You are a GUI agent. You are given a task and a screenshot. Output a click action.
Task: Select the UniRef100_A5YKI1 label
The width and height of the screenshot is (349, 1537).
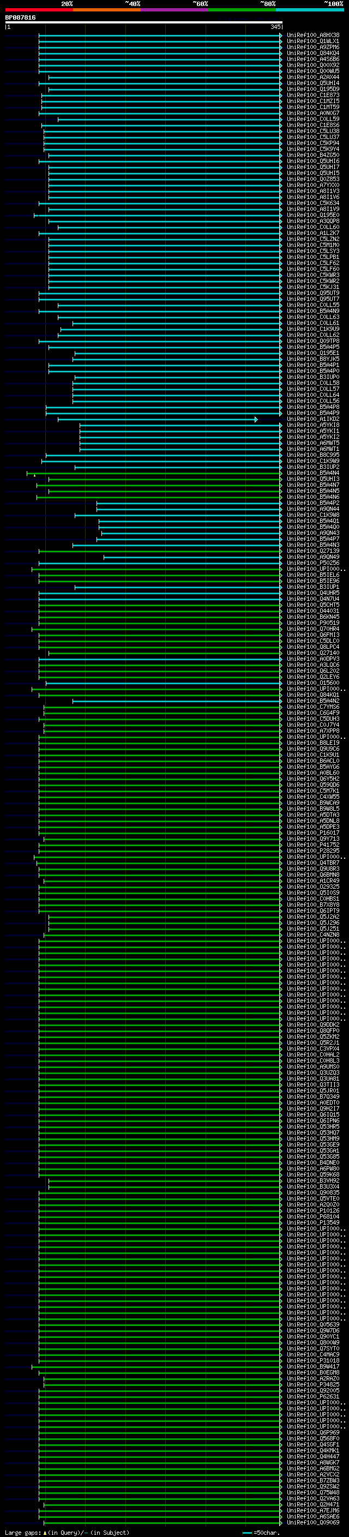pos(312,431)
